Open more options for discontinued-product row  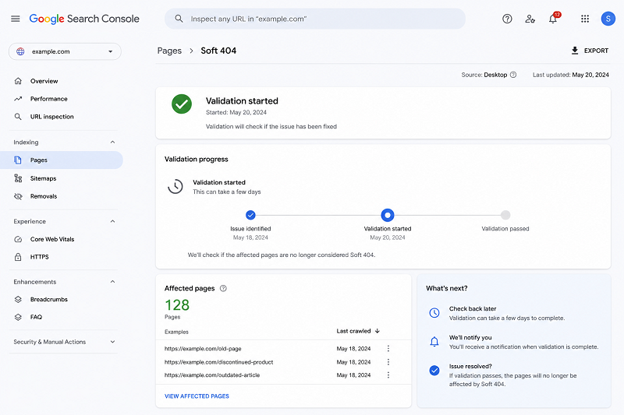pos(388,362)
